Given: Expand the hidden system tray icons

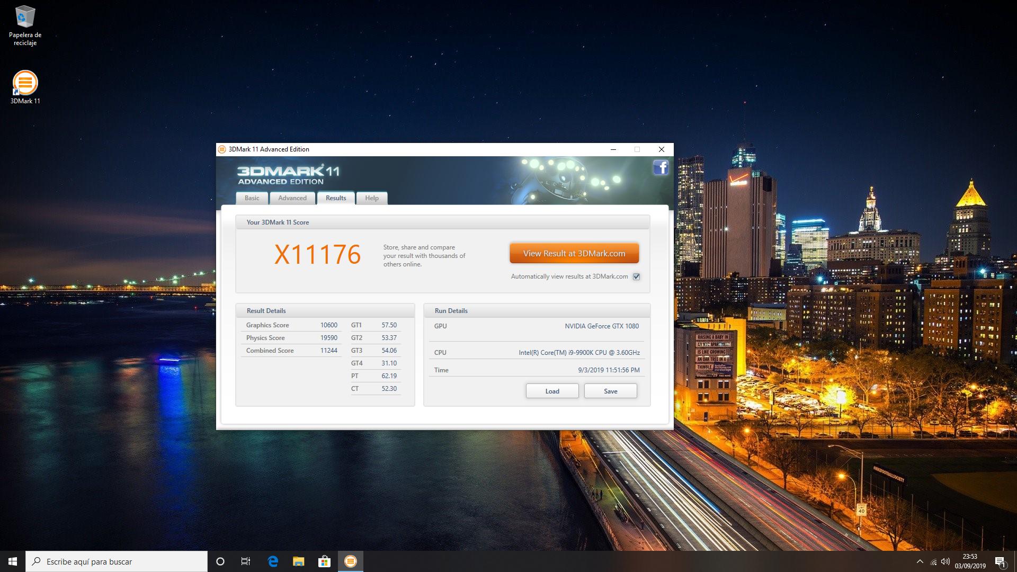Looking at the screenshot, I should [920, 561].
